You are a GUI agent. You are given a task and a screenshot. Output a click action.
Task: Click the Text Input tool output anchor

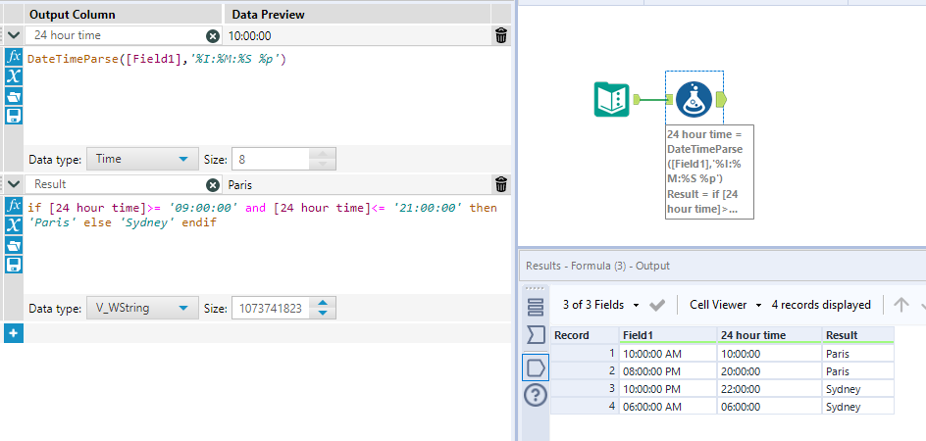[637, 99]
